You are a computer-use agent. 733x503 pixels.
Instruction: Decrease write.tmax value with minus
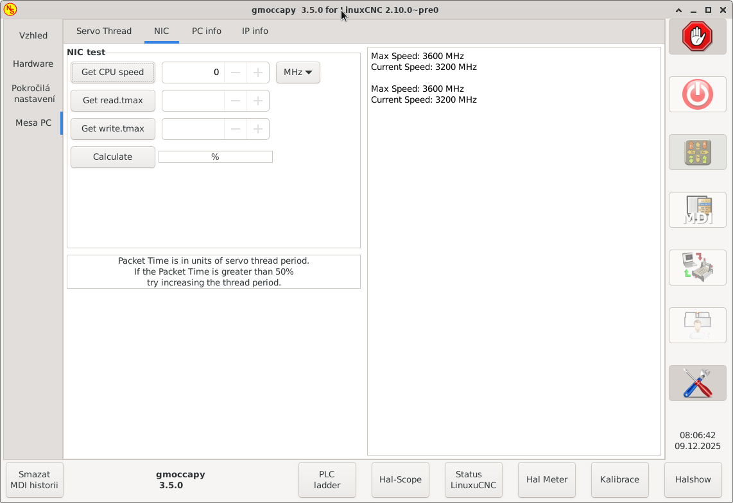click(x=236, y=129)
